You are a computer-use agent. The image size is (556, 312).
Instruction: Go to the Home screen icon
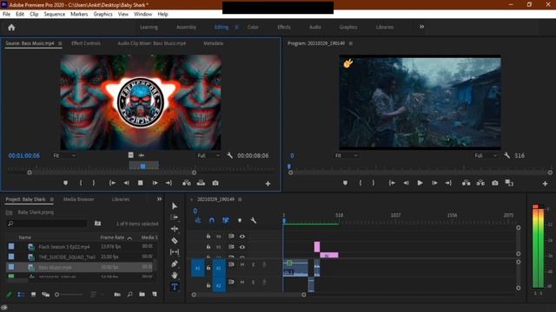coord(11,28)
